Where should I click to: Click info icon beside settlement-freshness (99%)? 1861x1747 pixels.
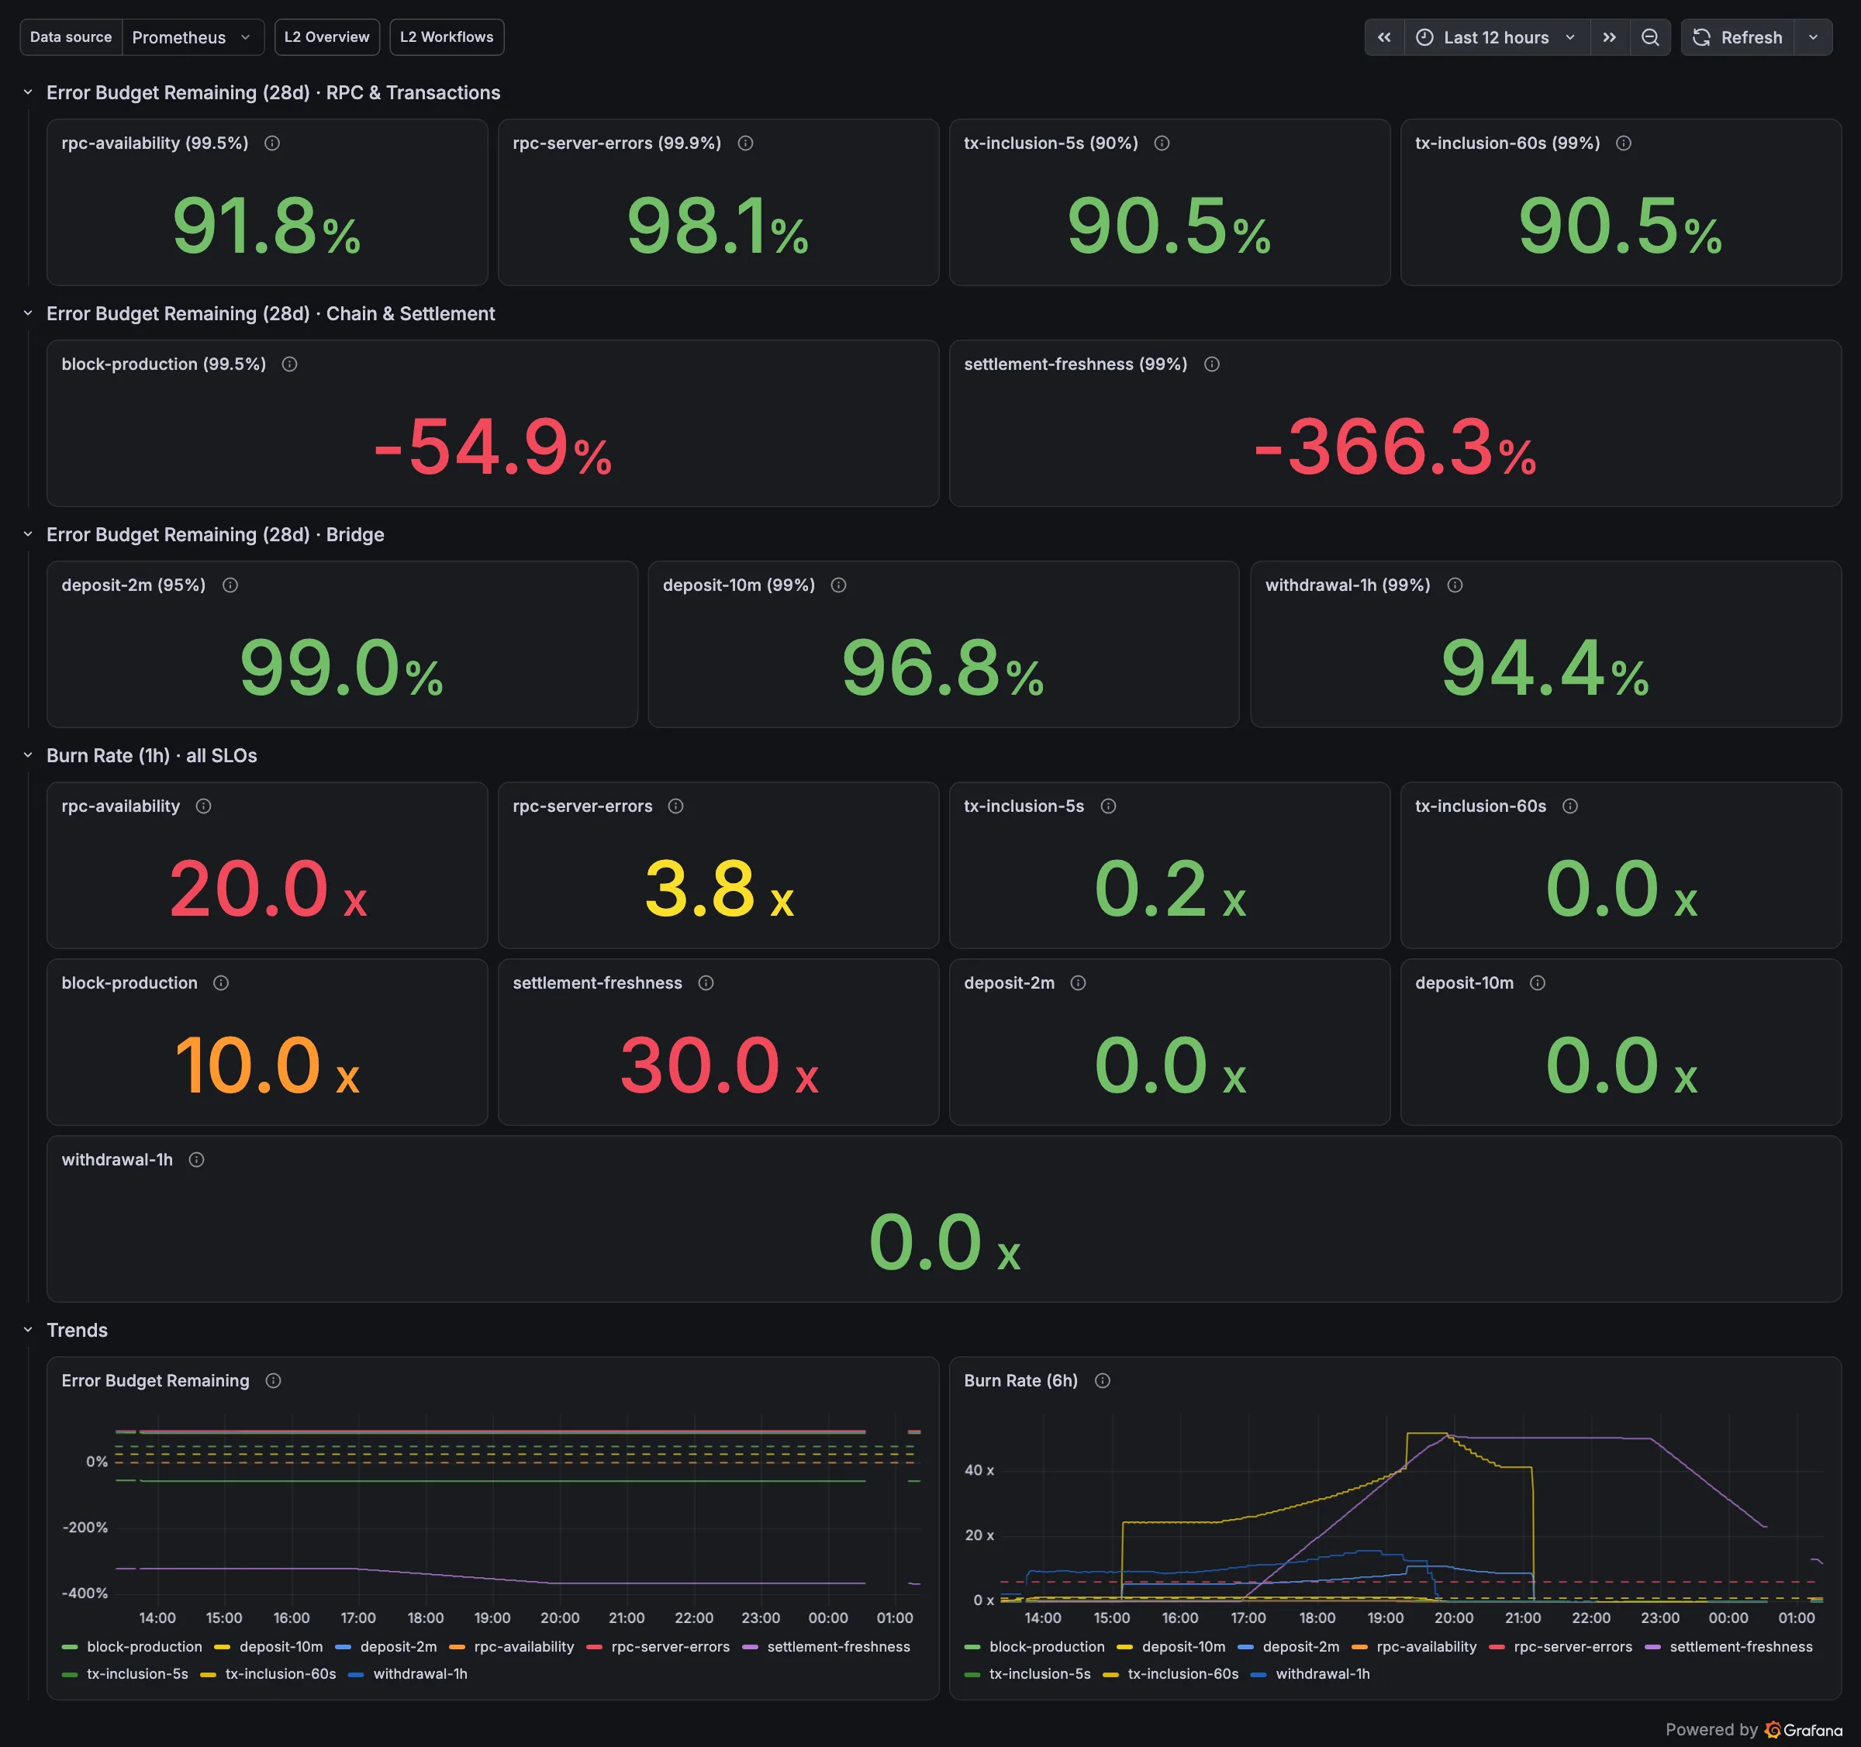[1211, 364]
